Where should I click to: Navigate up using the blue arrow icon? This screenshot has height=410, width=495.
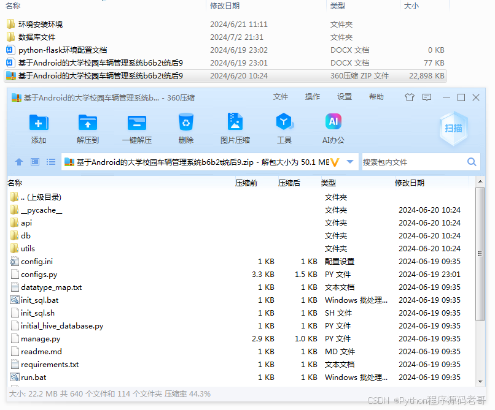[x=18, y=162]
